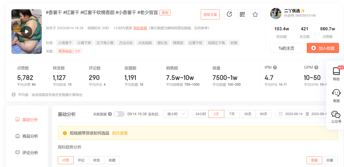
Task: Switch to 商品分析 sidebar tab
Action: click(27, 136)
